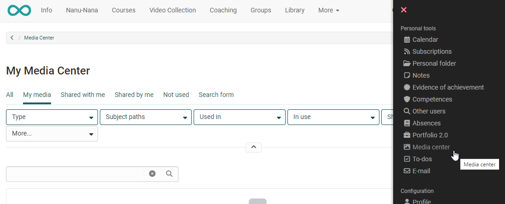The height and width of the screenshot is (204, 505).
Task: Click the OpenOlat infinity logo
Action: (x=19, y=10)
